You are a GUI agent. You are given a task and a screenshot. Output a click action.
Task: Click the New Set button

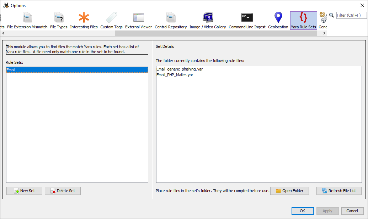(24, 191)
